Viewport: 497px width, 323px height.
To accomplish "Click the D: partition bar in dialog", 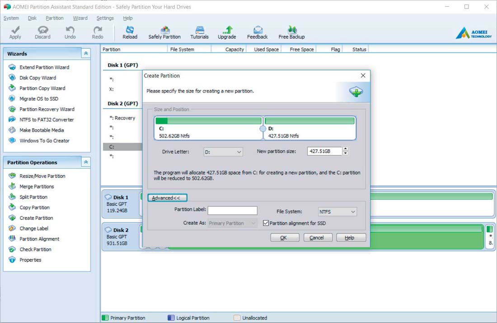I will pos(309,128).
